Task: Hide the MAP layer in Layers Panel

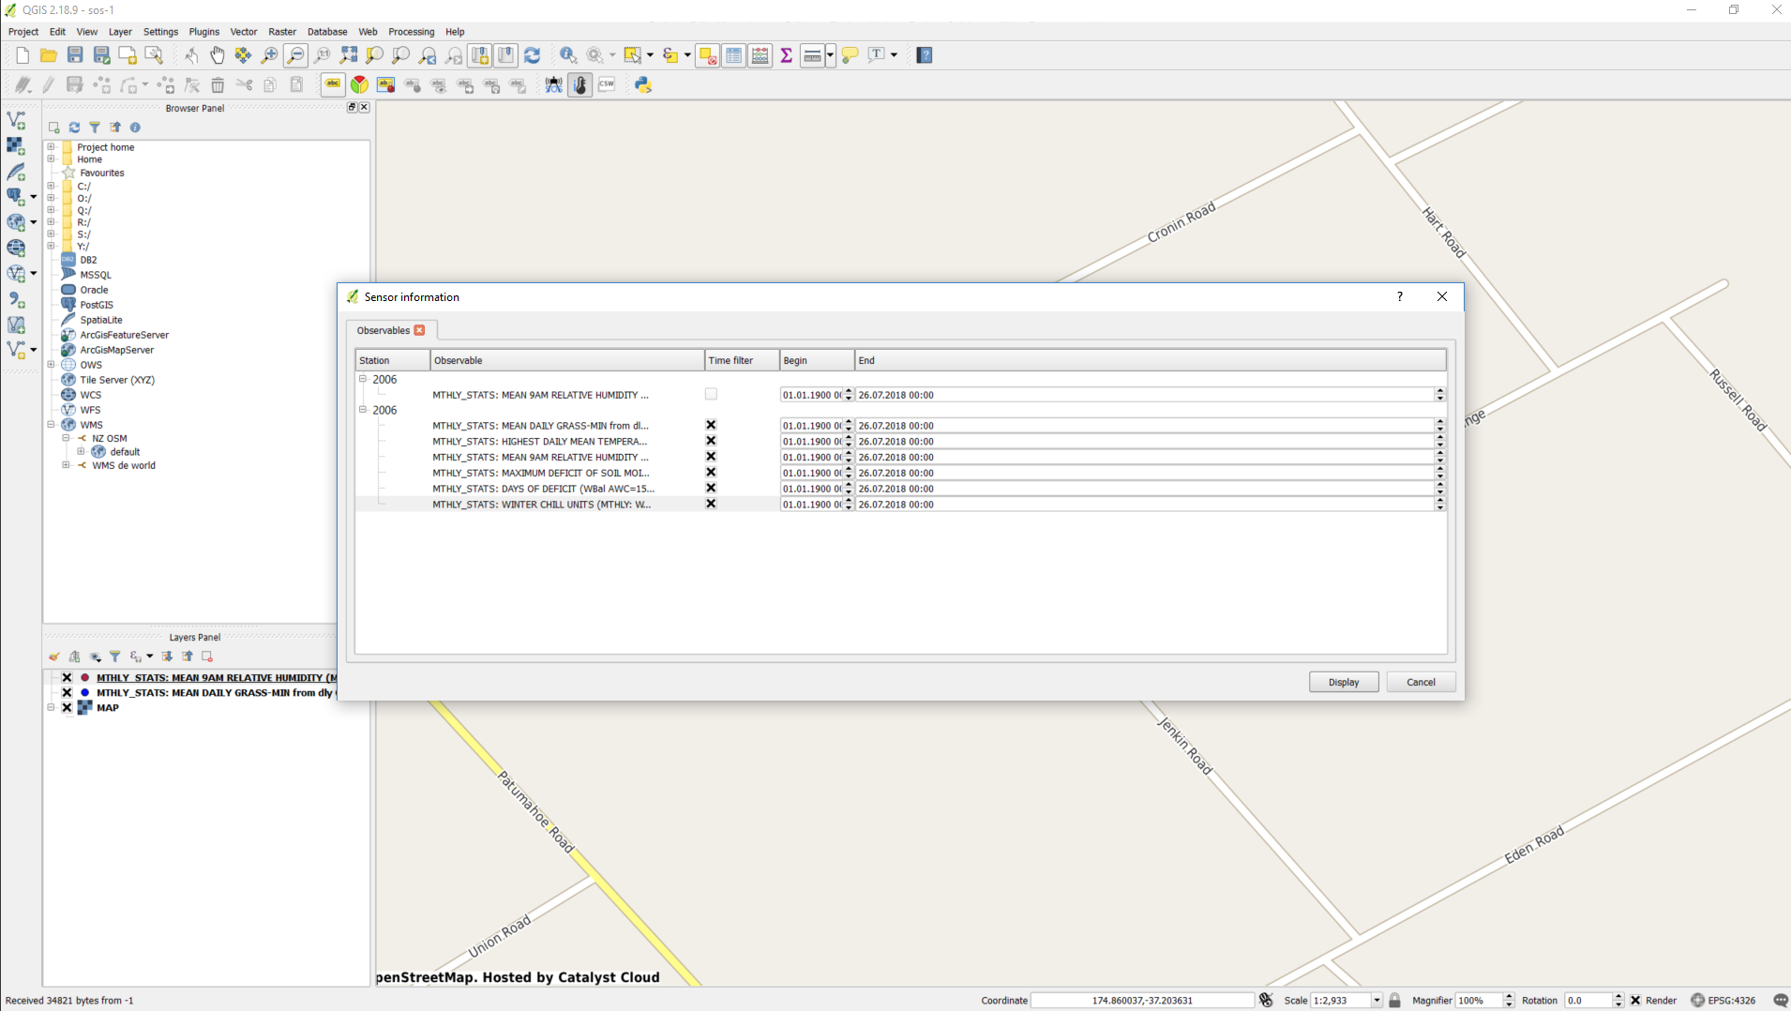Action: (67, 708)
